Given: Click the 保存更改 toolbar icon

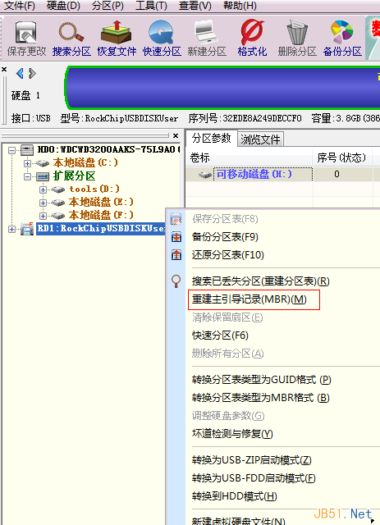Looking at the screenshot, I should (x=26, y=33).
